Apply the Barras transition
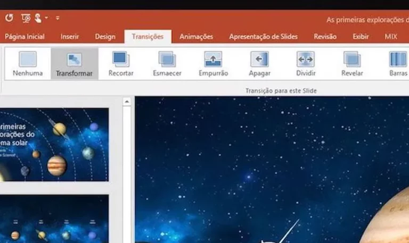Viewport: 409px width, 243px height. pos(398,64)
